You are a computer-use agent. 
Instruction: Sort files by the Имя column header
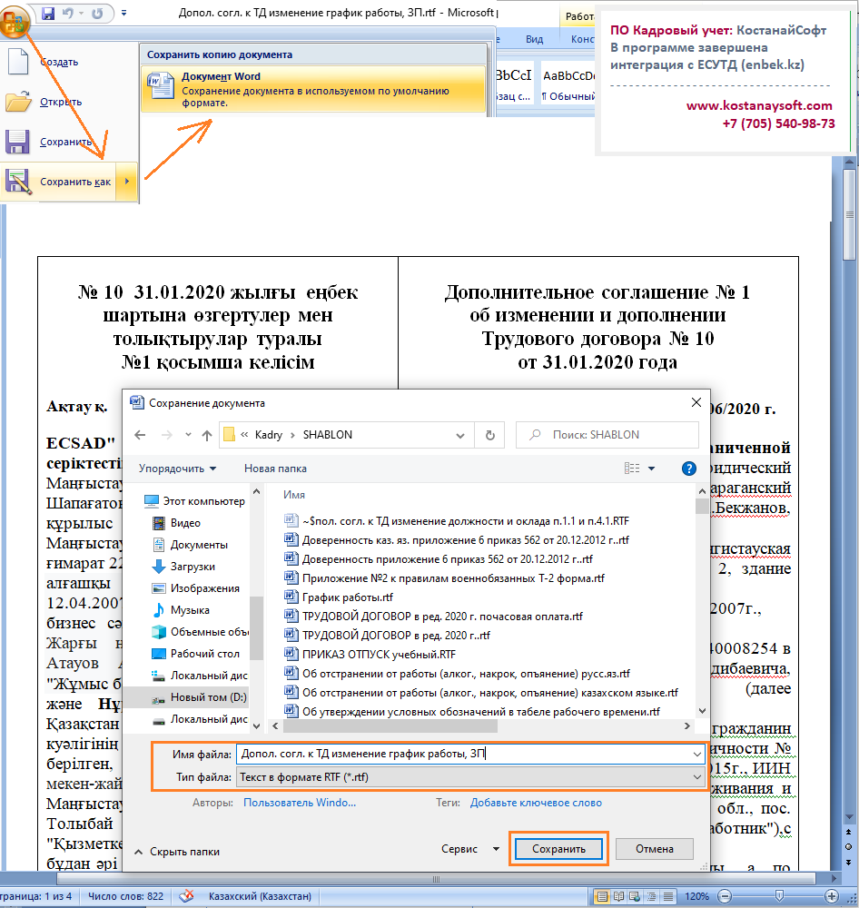pos(294,495)
